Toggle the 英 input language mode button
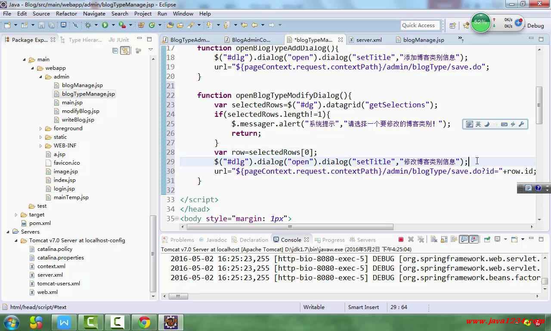This screenshot has height=331, width=551. point(478,124)
